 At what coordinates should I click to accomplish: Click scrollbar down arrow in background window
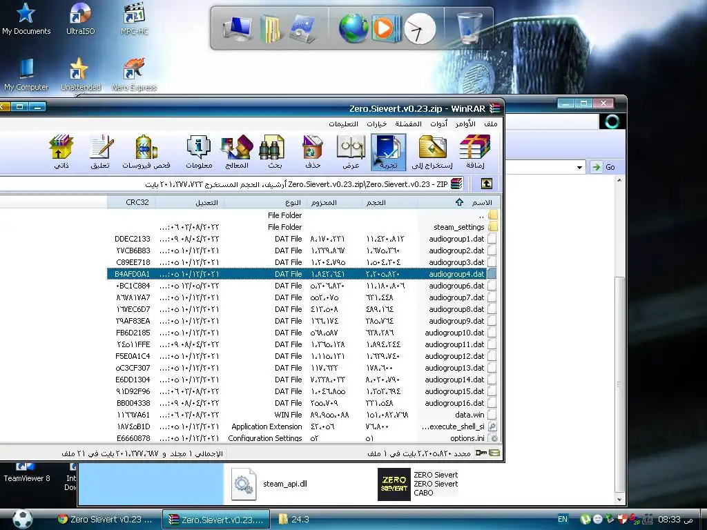[x=619, y=500]
